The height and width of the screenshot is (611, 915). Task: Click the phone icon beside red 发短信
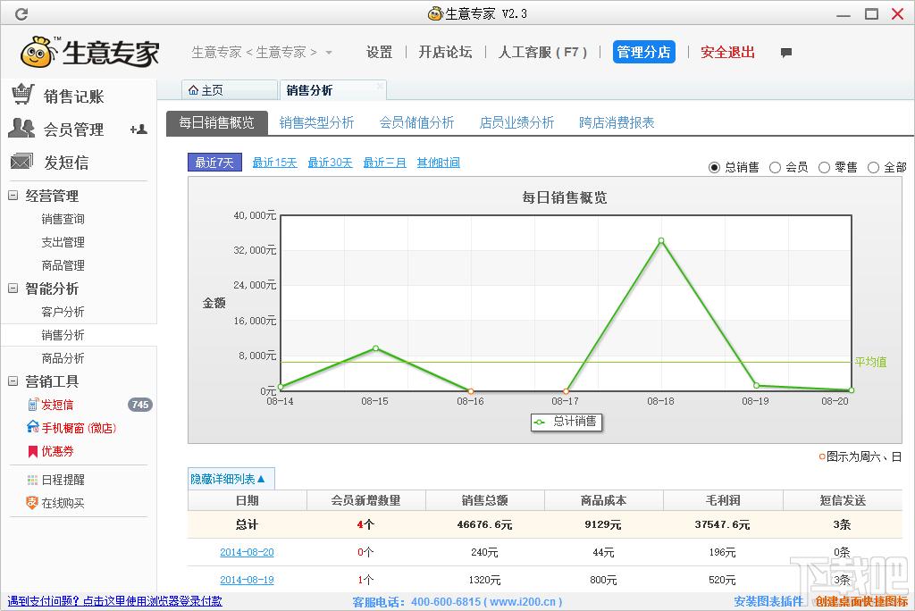[x=33, y=405]
